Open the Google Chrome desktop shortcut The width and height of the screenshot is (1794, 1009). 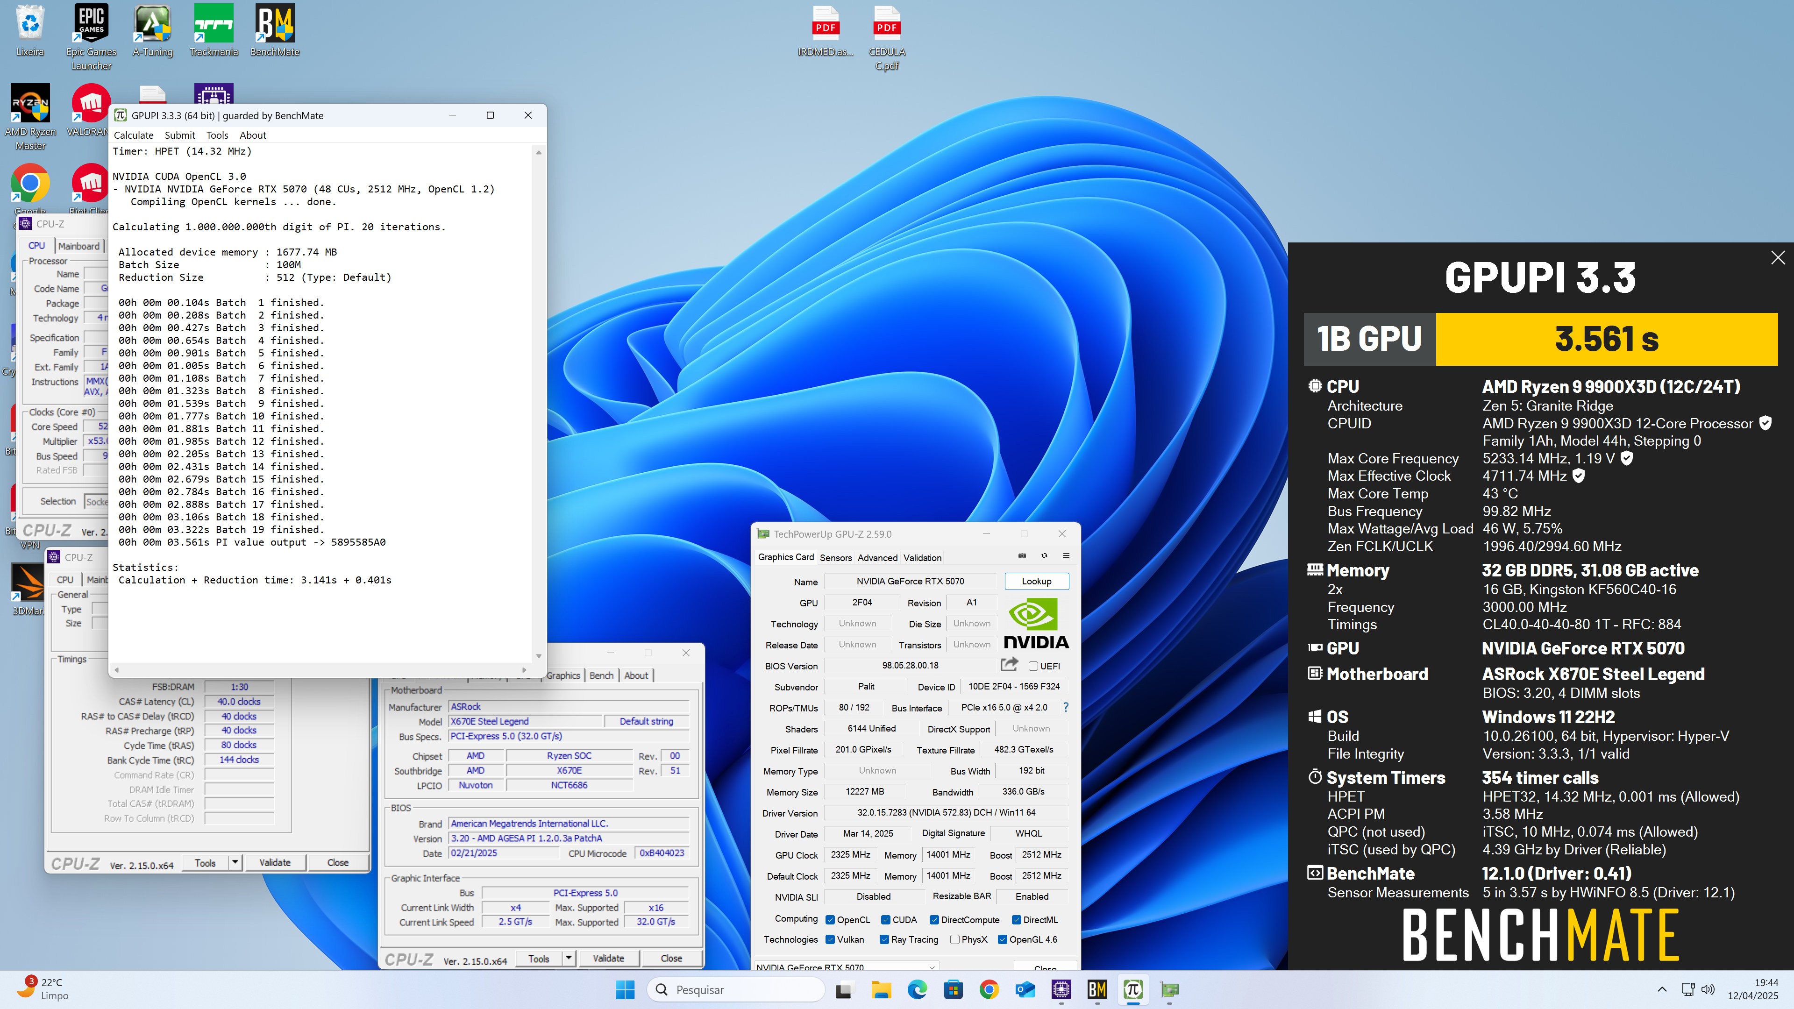(x=30, y=188)
